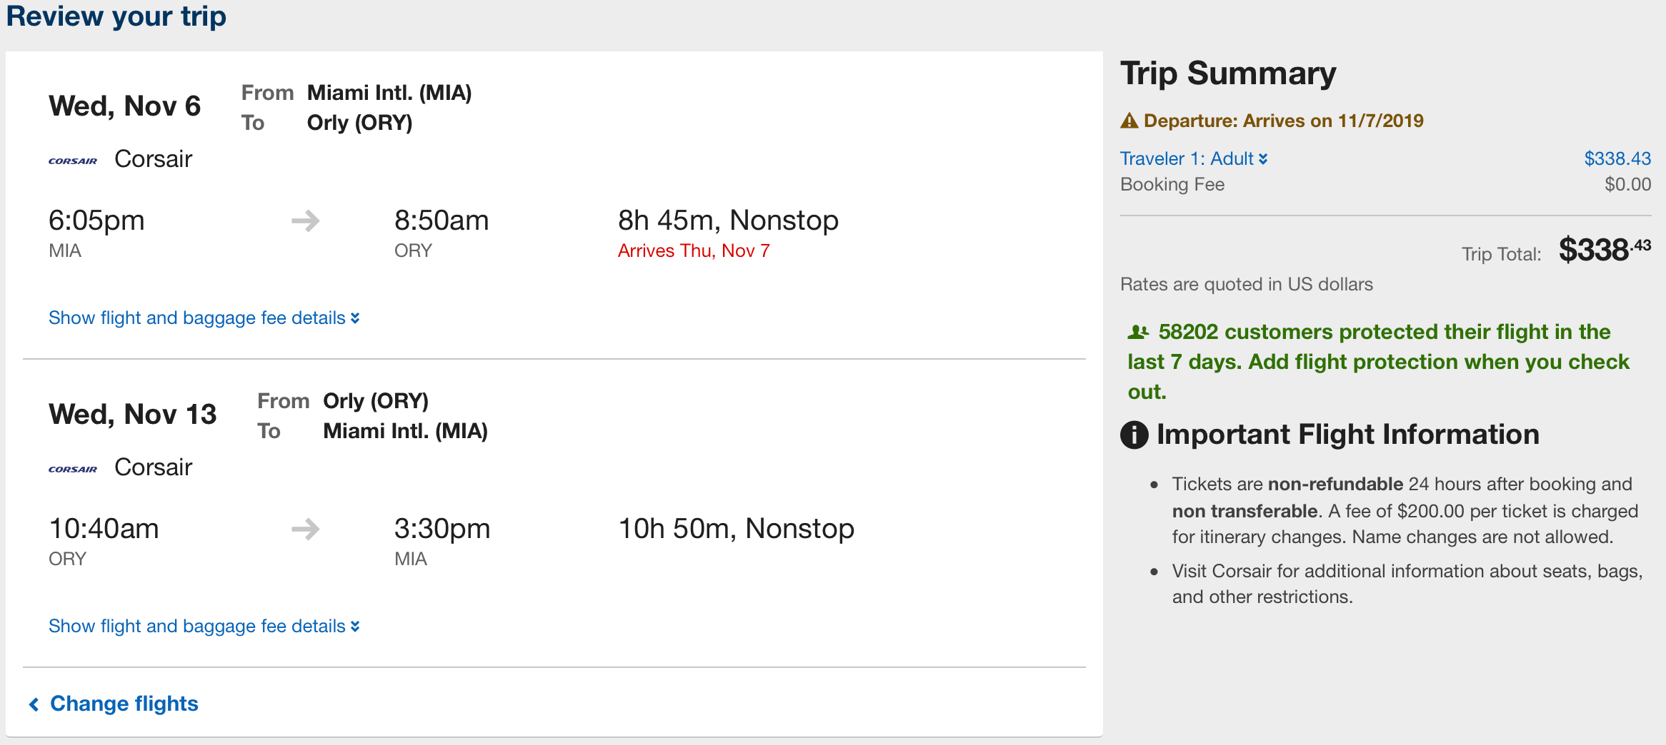1666x745 pixels.
Task: Click the $338.43 traveler price link
Action: [1617, 158]
